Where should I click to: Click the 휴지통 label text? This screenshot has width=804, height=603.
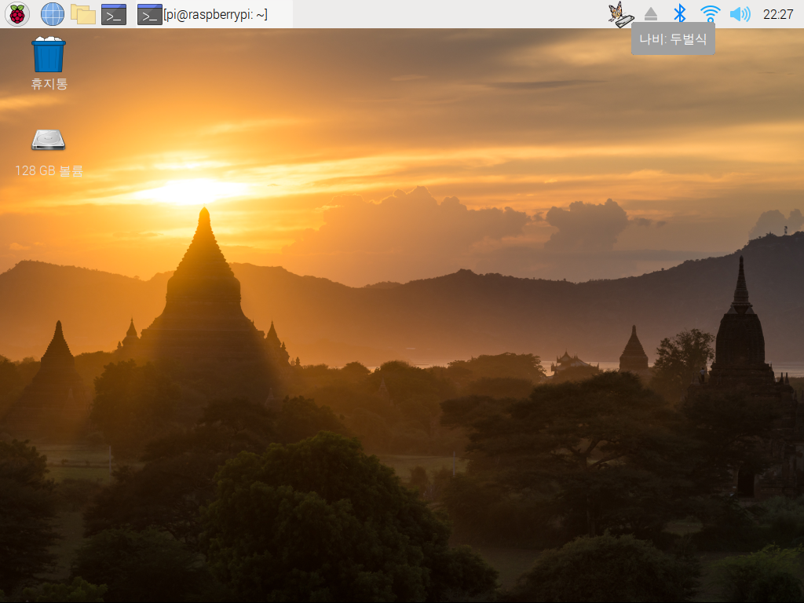[49, 83]
